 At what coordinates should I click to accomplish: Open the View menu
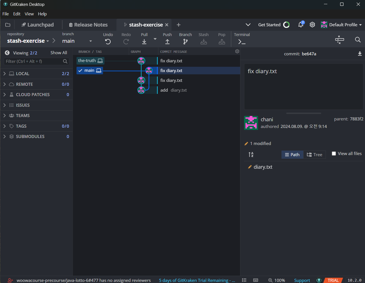(29, 14)
